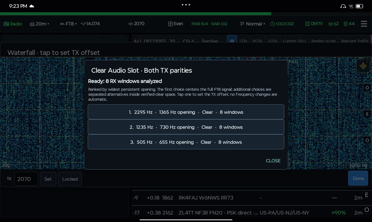Tap the US-PA/US-NJ/US-NY location text
Image resolution: width=372 pixels, height=222 pixels.
pyautogui.click(x=284, y=213)
